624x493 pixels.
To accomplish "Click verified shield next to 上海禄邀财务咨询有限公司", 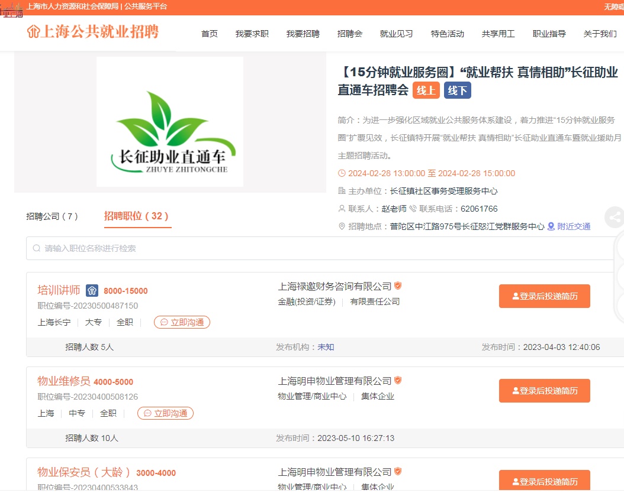I will (398, 286).
